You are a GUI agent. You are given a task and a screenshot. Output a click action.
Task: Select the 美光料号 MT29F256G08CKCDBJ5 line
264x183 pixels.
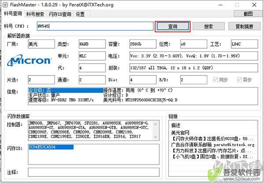pyautogui.click(x=140, y=100)
